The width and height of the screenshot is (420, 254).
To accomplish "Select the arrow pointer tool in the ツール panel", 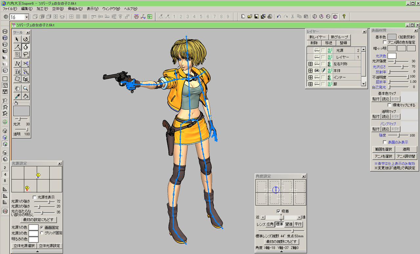I will 18,39.
